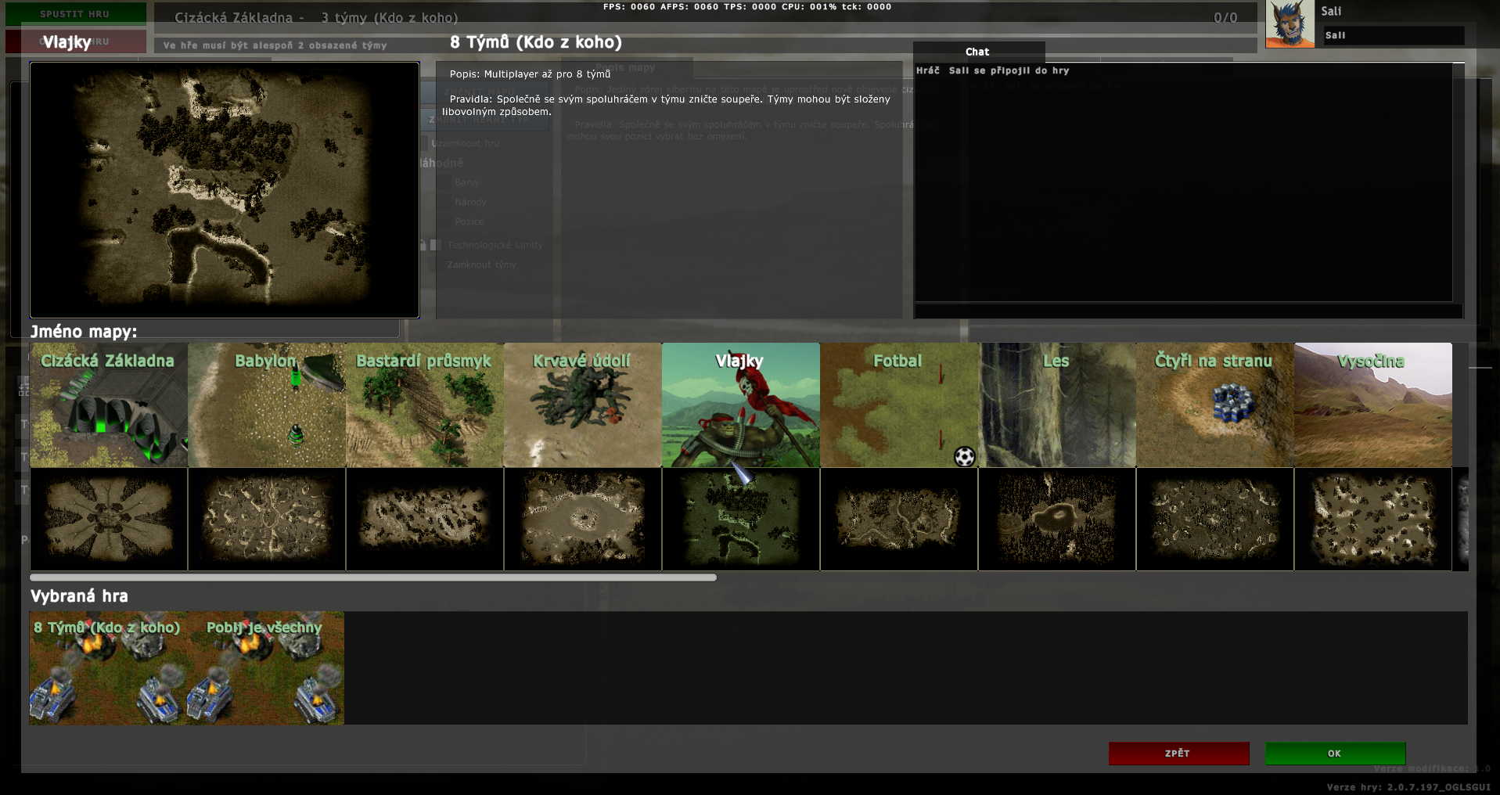Choose the Fotbal map picture
1500x795 pixels.
(x=899, y=405)
